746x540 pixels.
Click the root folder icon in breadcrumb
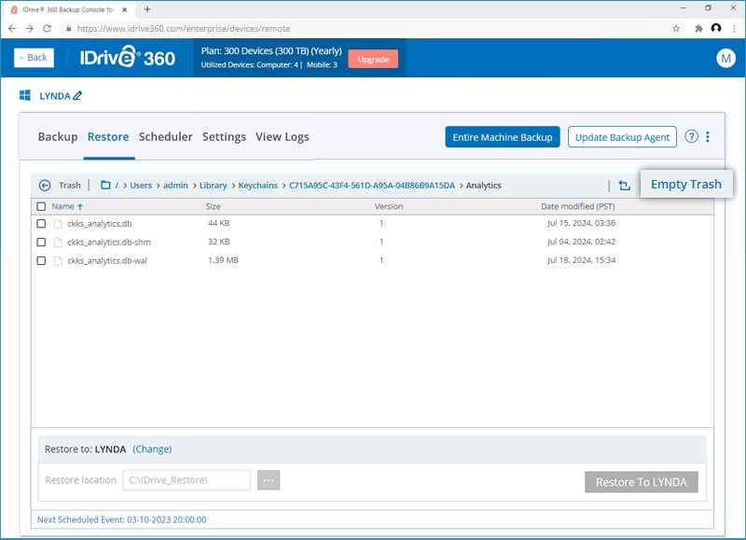click(105, 185)
